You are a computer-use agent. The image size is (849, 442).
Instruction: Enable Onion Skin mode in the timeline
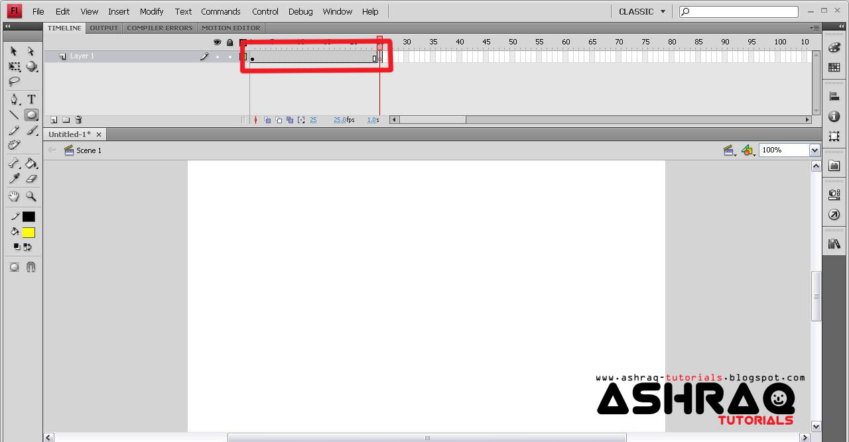(267, 119)
